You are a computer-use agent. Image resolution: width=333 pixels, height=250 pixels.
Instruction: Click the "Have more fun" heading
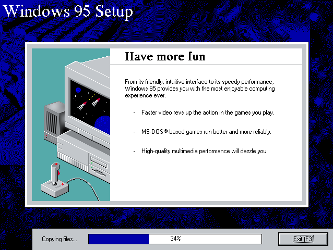click(x=165, y=57)
